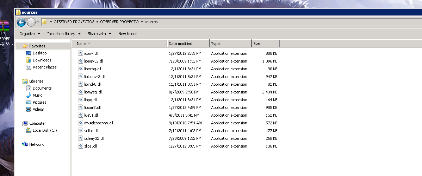
Task: Go to the OTSERVER PROYECTO2 breadcrumb
Action: [74, 22]
